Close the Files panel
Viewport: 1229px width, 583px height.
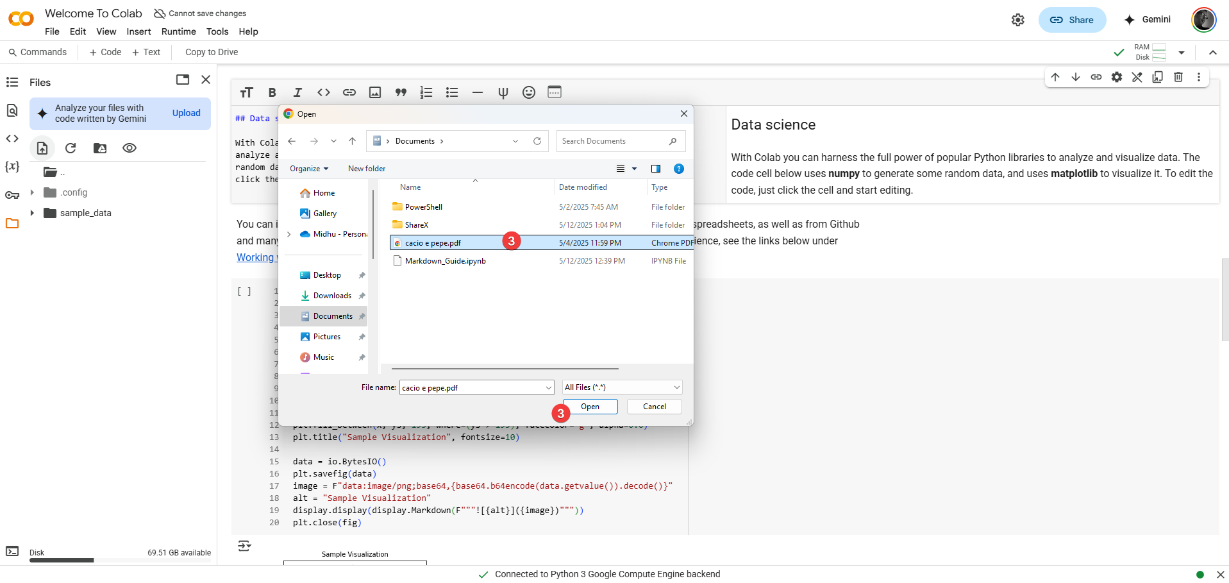(x=206, y=80)
